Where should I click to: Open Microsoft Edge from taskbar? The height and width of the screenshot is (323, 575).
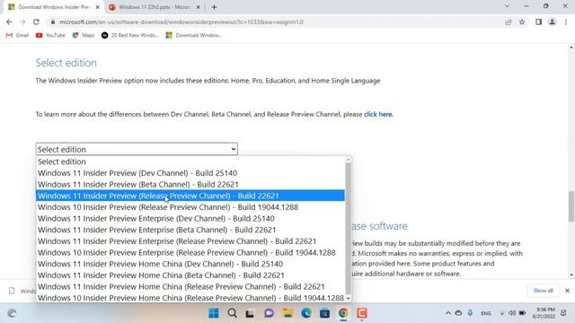click(x=306, y=313)
